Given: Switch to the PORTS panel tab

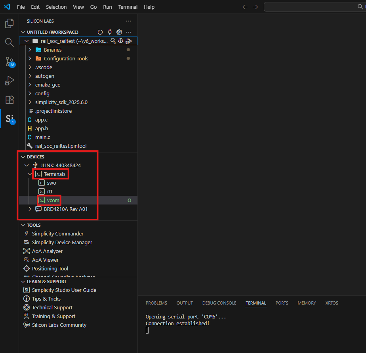Looking at the screenshot, I should (x=282, y=303).
